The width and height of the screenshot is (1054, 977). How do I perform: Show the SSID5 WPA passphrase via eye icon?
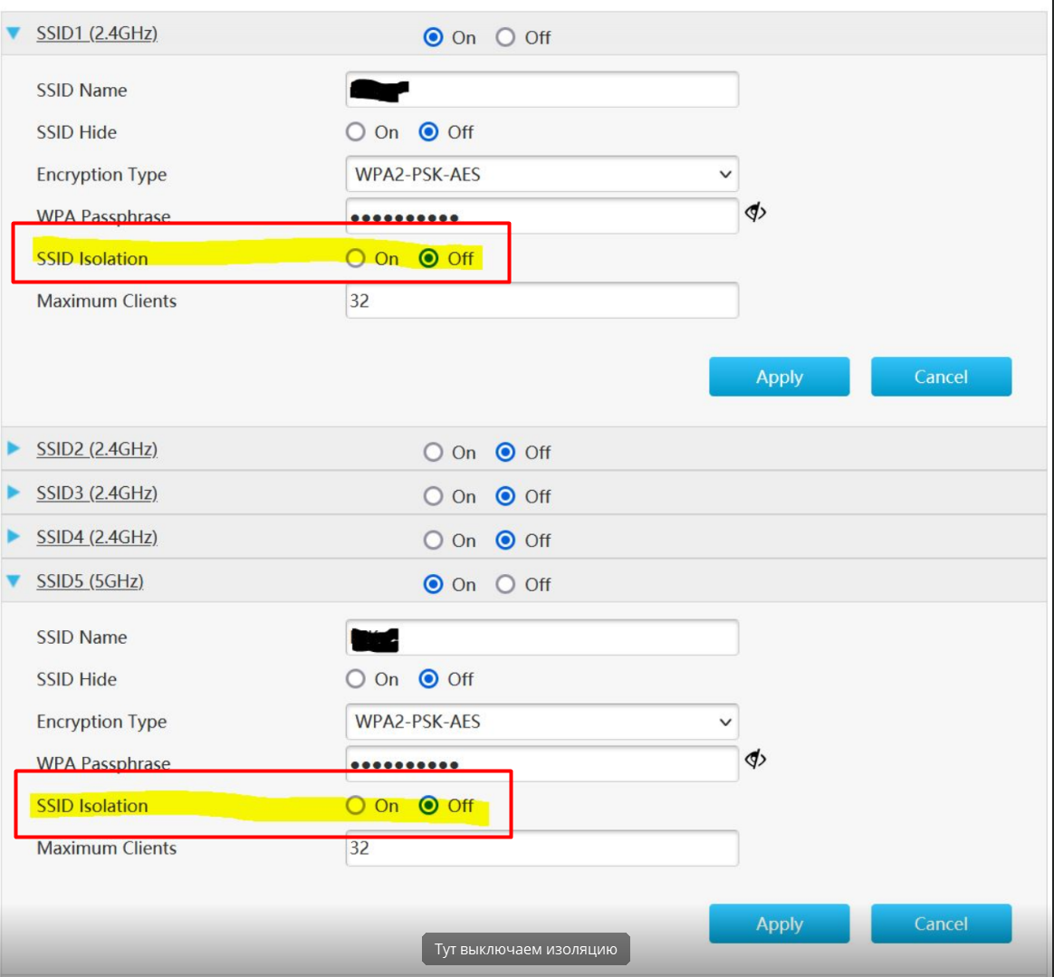(755, 760)
